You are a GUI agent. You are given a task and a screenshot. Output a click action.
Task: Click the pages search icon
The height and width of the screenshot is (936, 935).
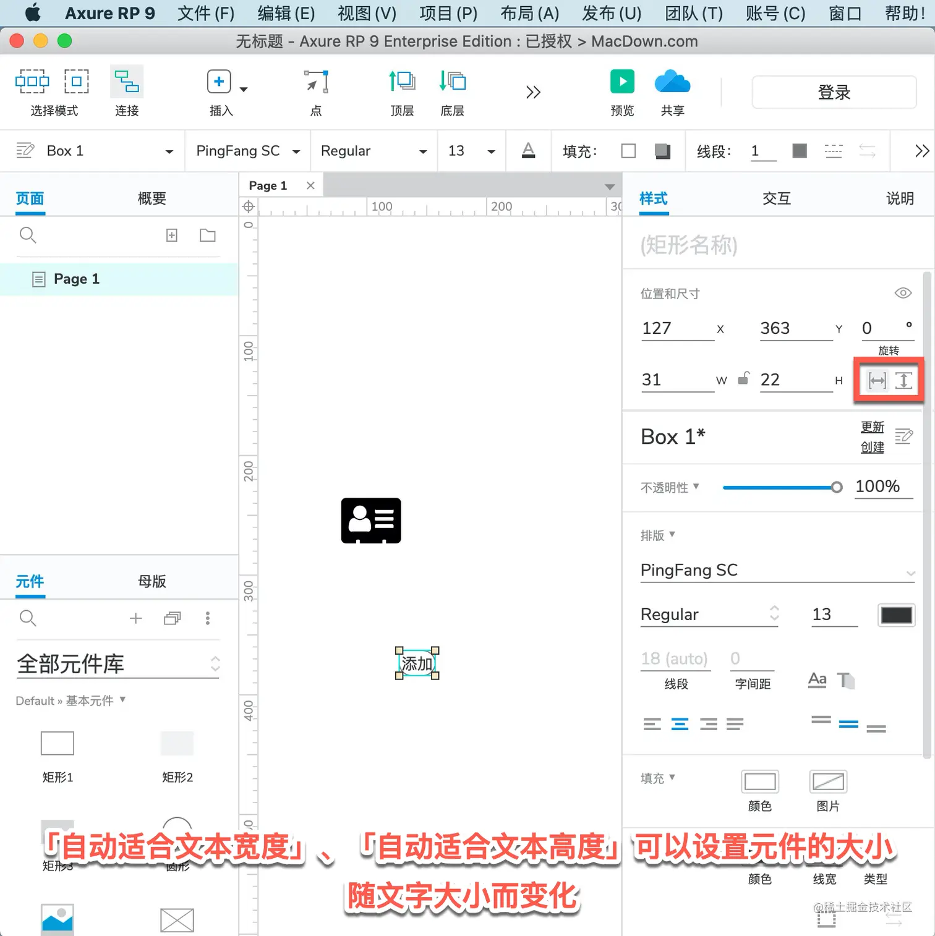tap(28, 235)
